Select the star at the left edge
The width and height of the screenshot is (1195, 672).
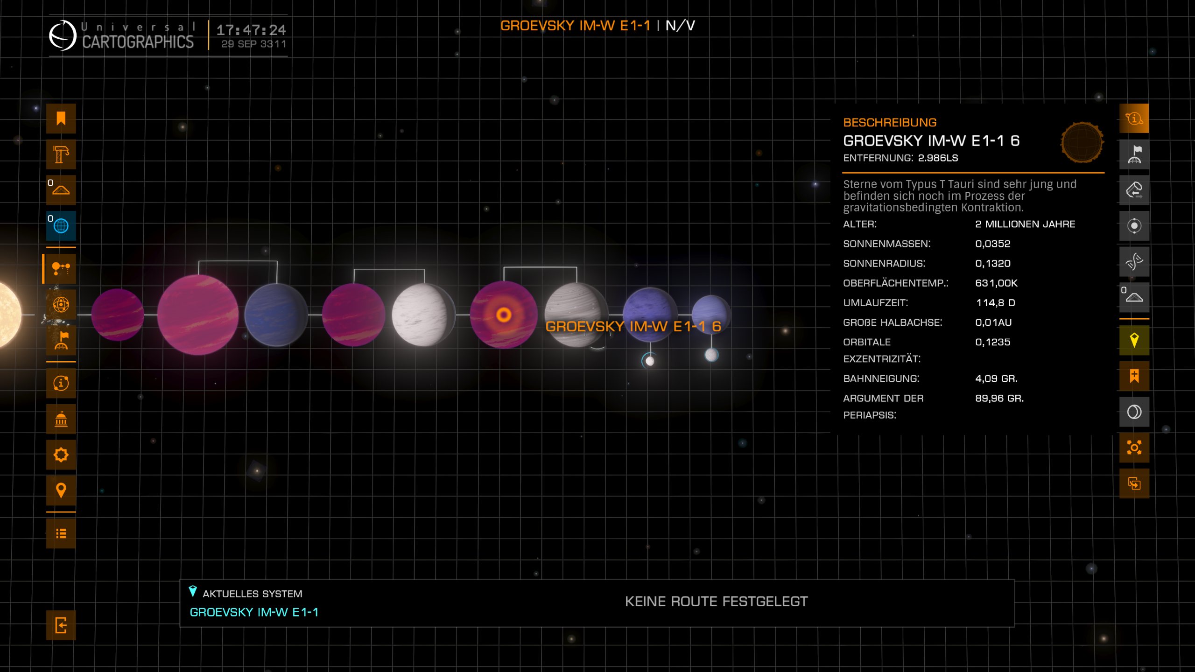pos(8,315)
